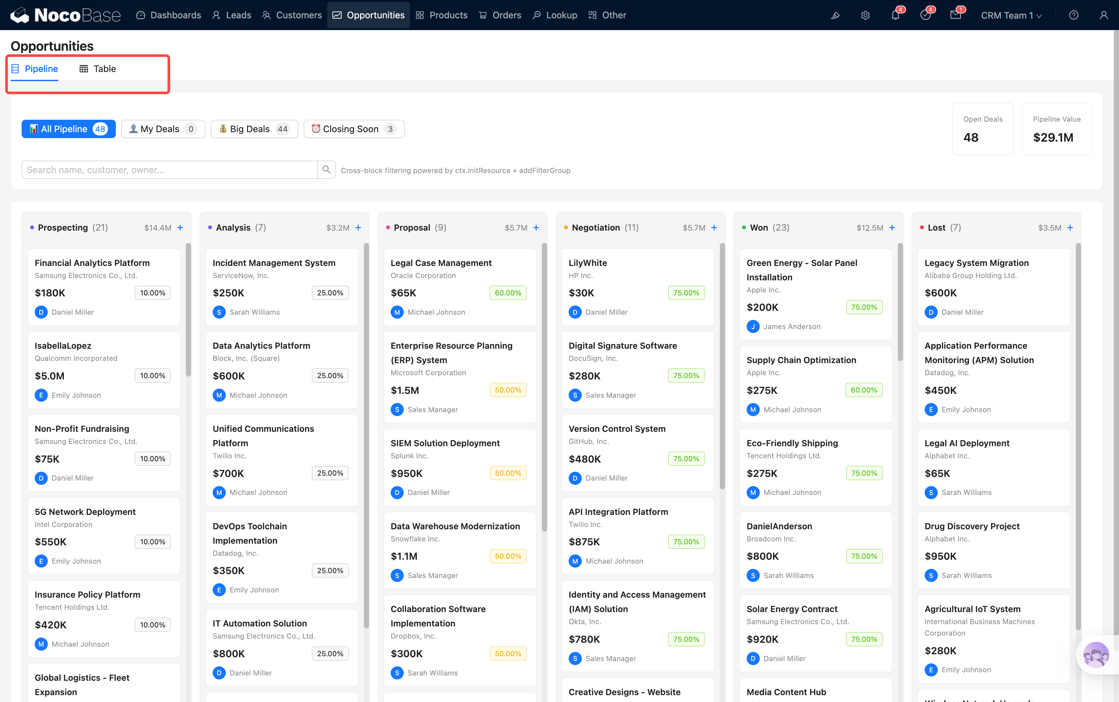Image resolution: width=1119 pixels, height=702 pixels.
Task: Open the mail inbox icon
Action: (955, 15)
